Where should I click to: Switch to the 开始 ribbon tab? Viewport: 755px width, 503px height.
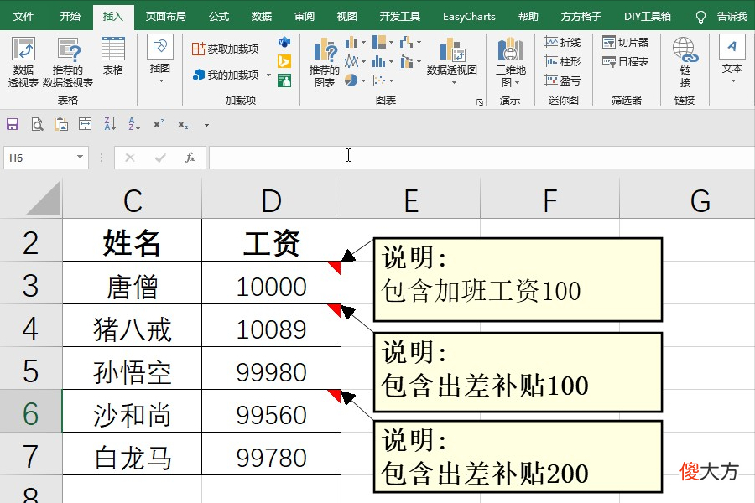(x=70, y=17)
